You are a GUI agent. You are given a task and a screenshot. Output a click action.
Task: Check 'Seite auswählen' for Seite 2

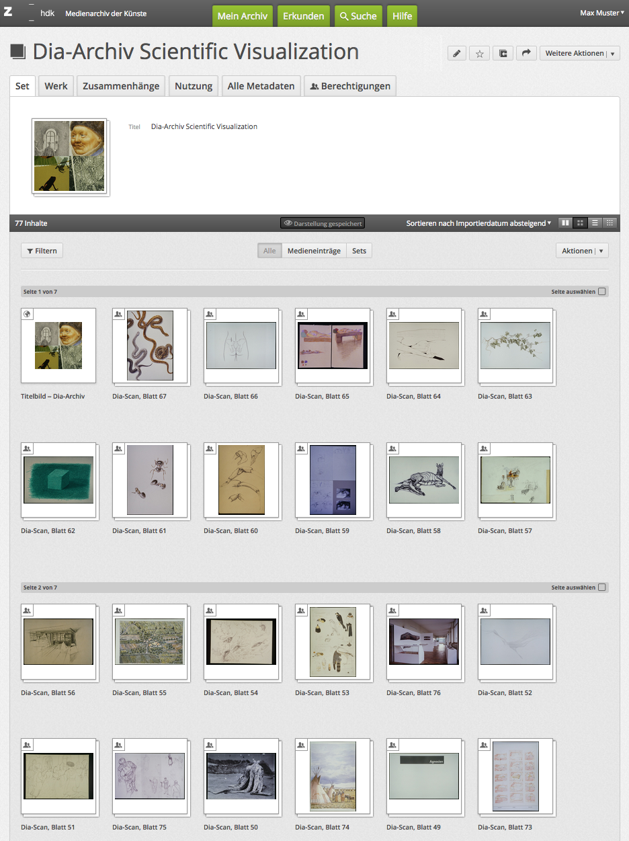click(x=601, y=588)
